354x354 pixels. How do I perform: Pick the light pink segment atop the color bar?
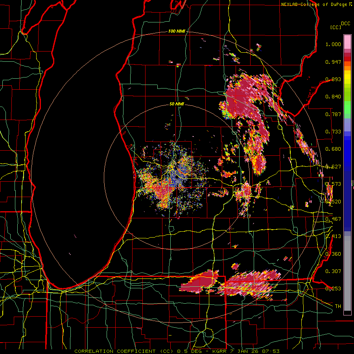point(347,42)
